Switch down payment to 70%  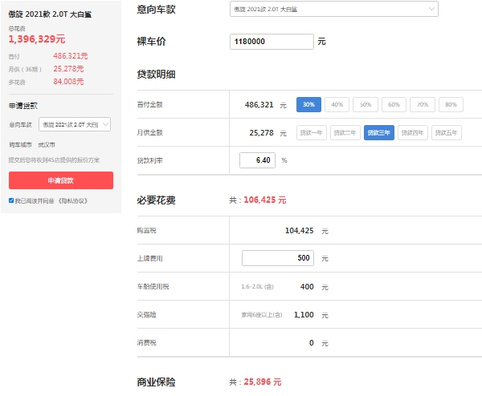(423, 104)
